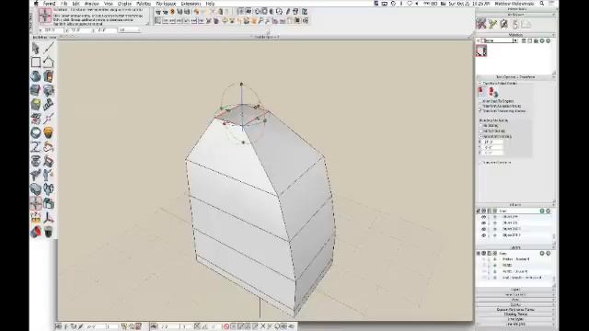Image resolution: width=589 pixels, height=331 pixels.
Task: Select the dark cylinder bucket tool
Action: (49, 232)
